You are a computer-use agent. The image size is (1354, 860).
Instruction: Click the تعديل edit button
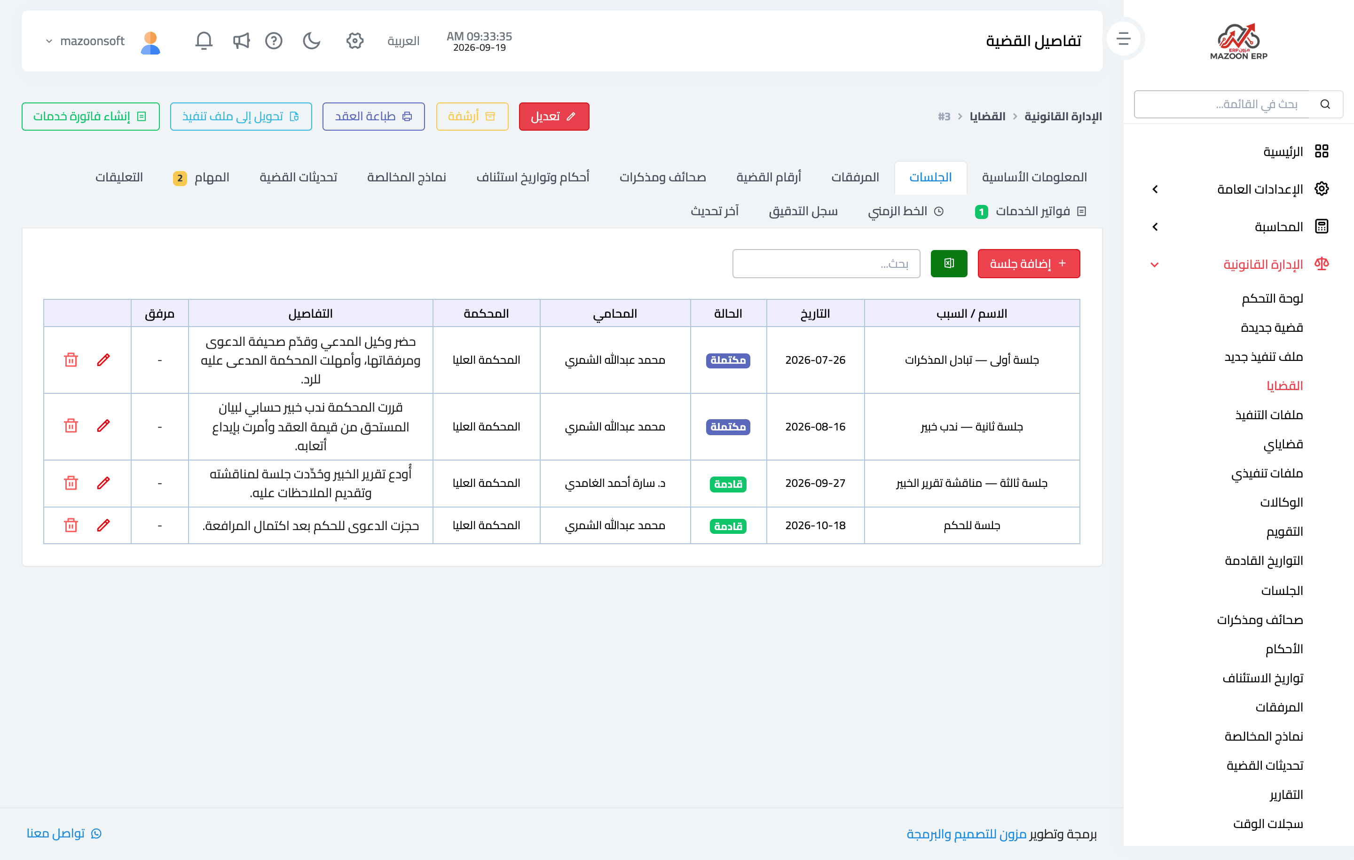554,117
